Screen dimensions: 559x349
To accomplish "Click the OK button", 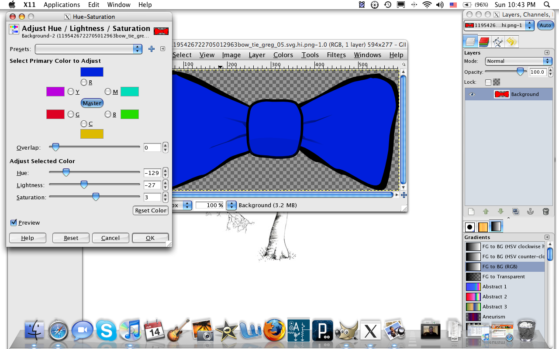I will pyautogui.click(x=150, y=238).
